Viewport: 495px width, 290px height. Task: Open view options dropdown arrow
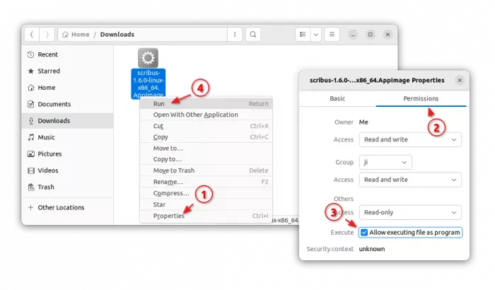315,34
